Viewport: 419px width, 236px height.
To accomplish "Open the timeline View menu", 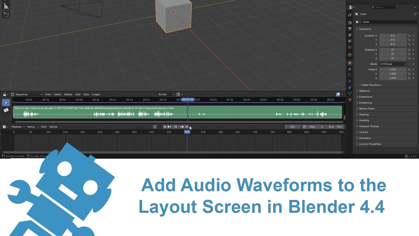I will click(x=44, y=127).
